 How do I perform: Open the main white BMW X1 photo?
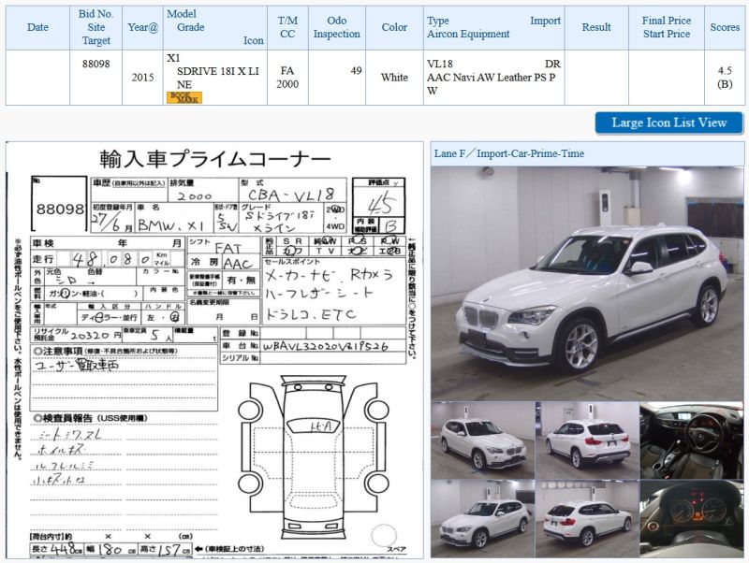tap(587, 283)
